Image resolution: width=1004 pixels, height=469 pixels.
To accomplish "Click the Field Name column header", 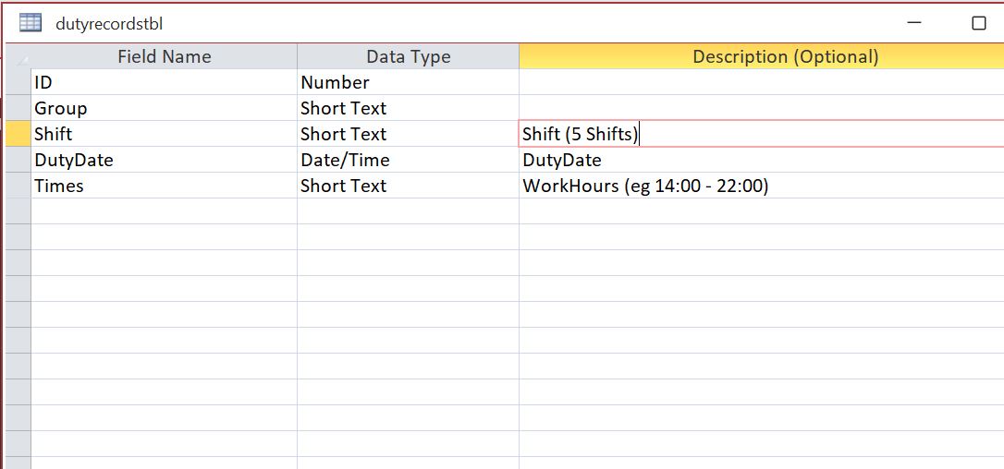I will [164, 56].
